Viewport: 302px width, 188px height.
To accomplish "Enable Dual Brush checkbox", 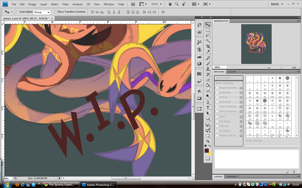I will (x=217, y=102).
